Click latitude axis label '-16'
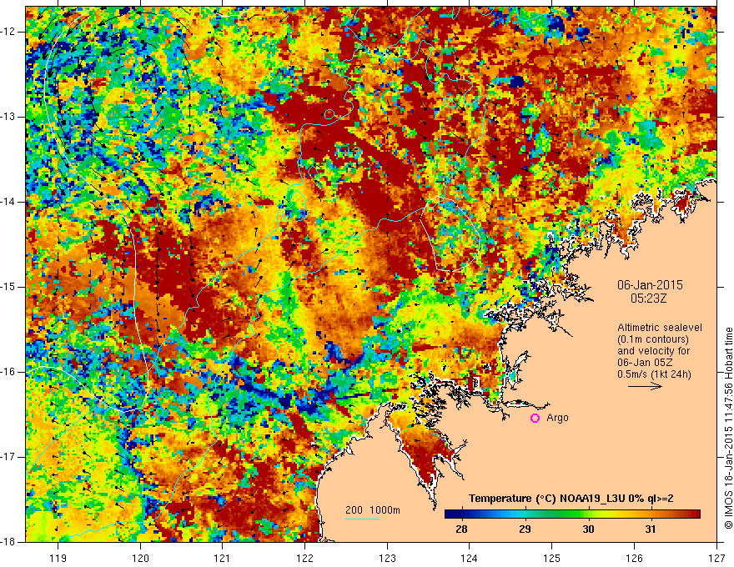The height and width of the screenshot is (567, 734). click(9, 372)
